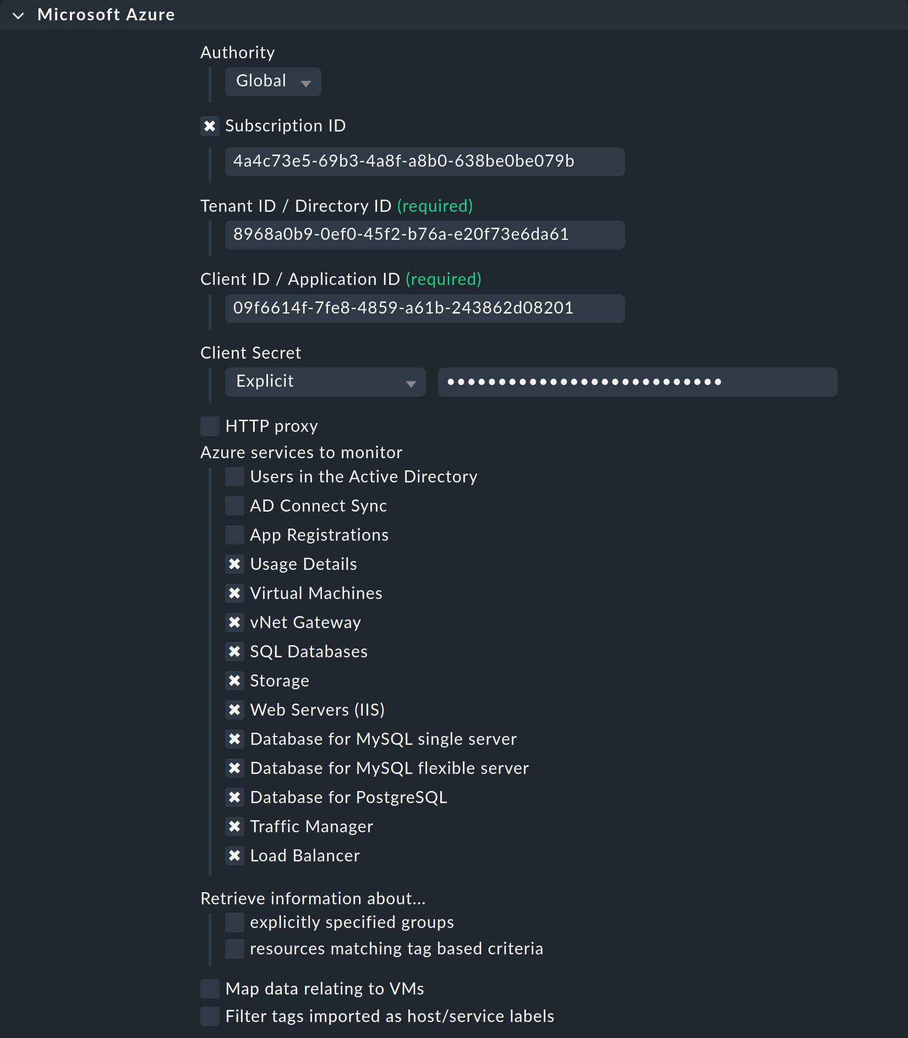Disable the Subscription ID option
Viewport: 908px width, 1038px height.
click(x=210, y=126)
